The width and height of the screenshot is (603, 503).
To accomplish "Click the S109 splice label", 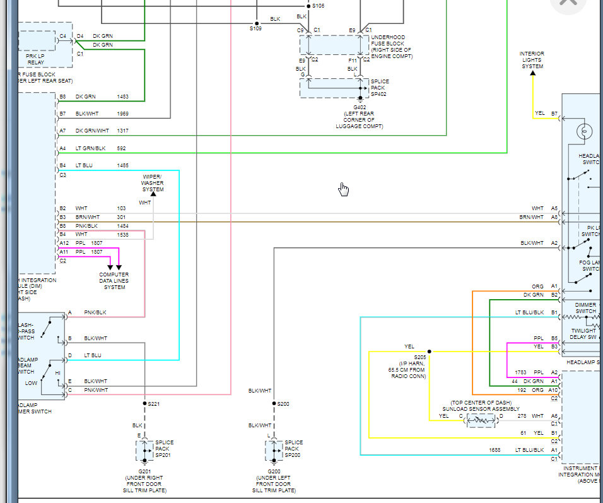I will [x=255, y=28].
